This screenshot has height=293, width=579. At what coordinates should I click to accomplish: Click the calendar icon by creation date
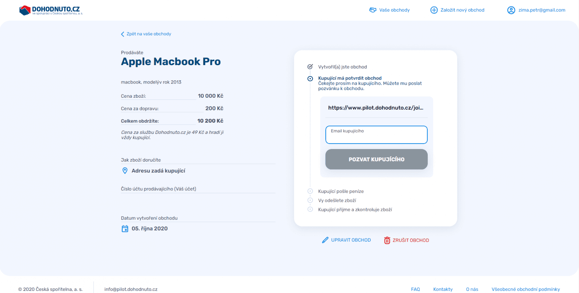[x=125, y=229]
